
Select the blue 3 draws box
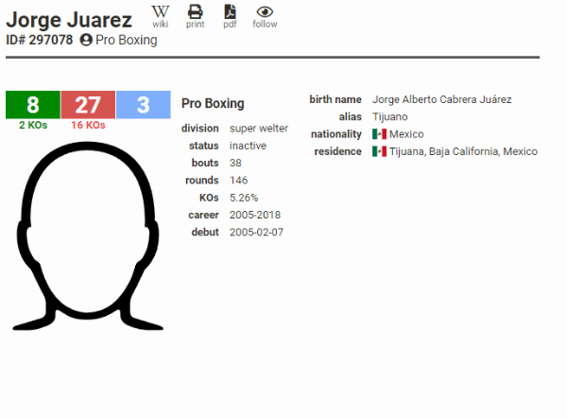[143, 104]
